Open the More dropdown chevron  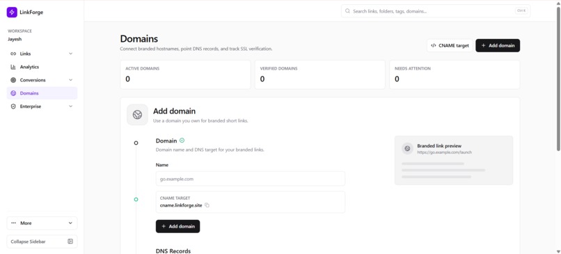[70, 223]
